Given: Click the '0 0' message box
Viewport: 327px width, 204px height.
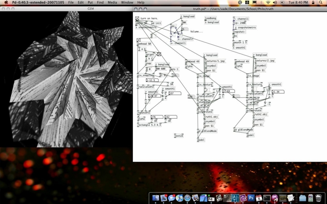Looking at the screenshot, I should coord(149,69).
